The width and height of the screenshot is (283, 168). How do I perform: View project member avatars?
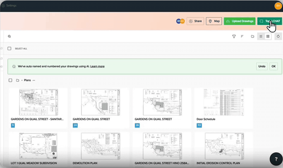180,21
